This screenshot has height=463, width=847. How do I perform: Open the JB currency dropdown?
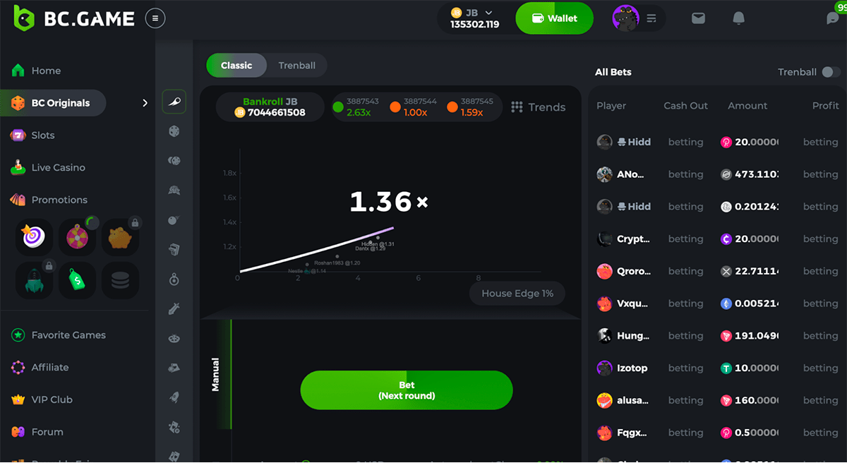pyautogui.click(x=474, y=18)
